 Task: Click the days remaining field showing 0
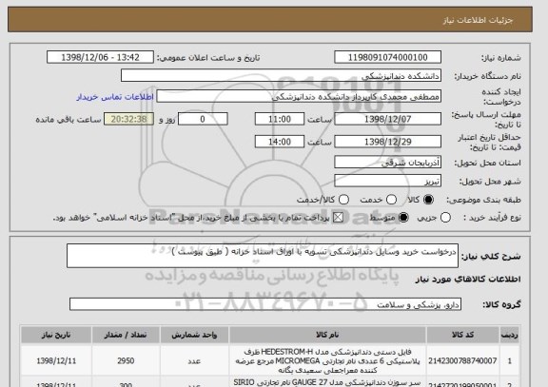coord(203,119)
